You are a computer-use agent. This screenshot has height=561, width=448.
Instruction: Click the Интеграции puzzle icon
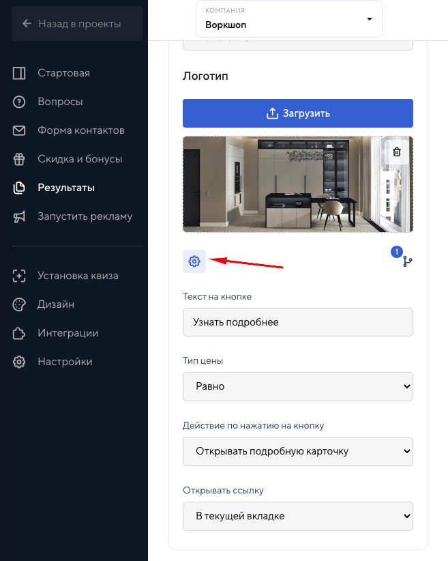[x=19, y=333]
